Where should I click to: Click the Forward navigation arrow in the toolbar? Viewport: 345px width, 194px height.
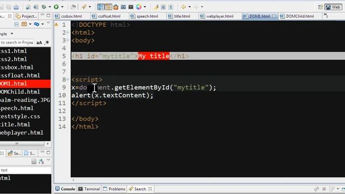196,7
